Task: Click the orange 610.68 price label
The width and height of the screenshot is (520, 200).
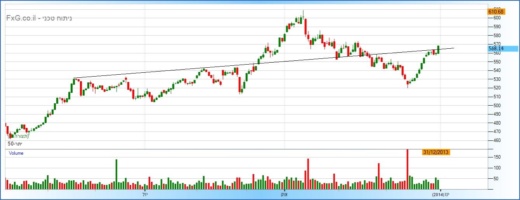Action: point(496,12)
